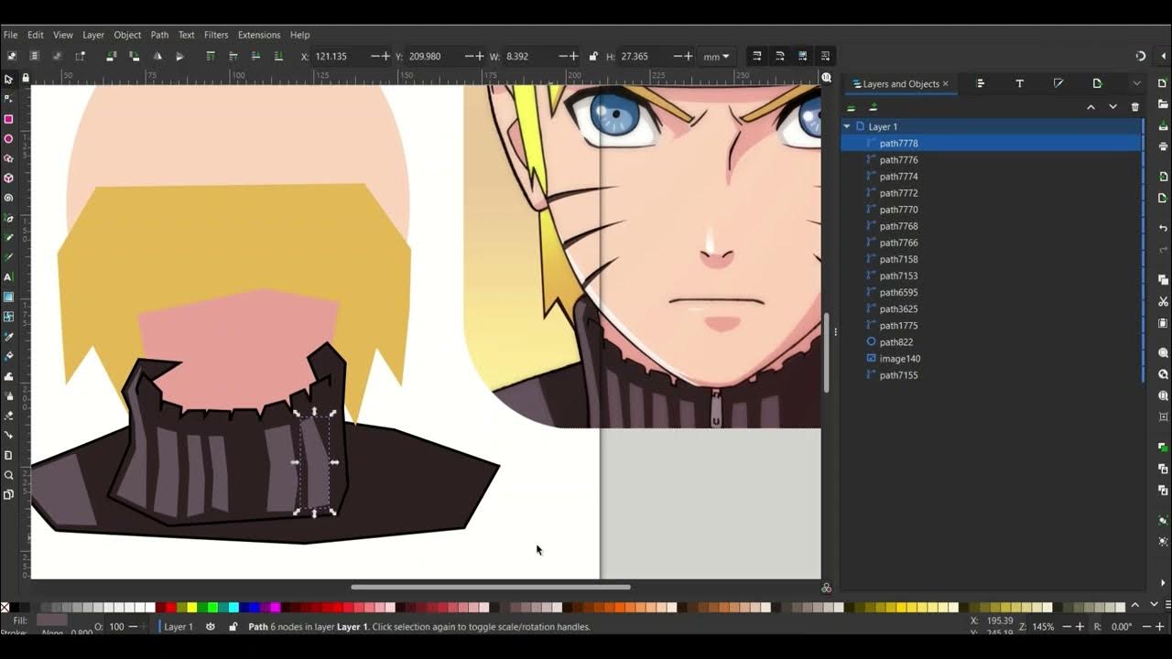Click the horizontal canvas scrollbar
Image resolution: width=1172 pixels, height=659 pixels.
(x=491, y=587)
